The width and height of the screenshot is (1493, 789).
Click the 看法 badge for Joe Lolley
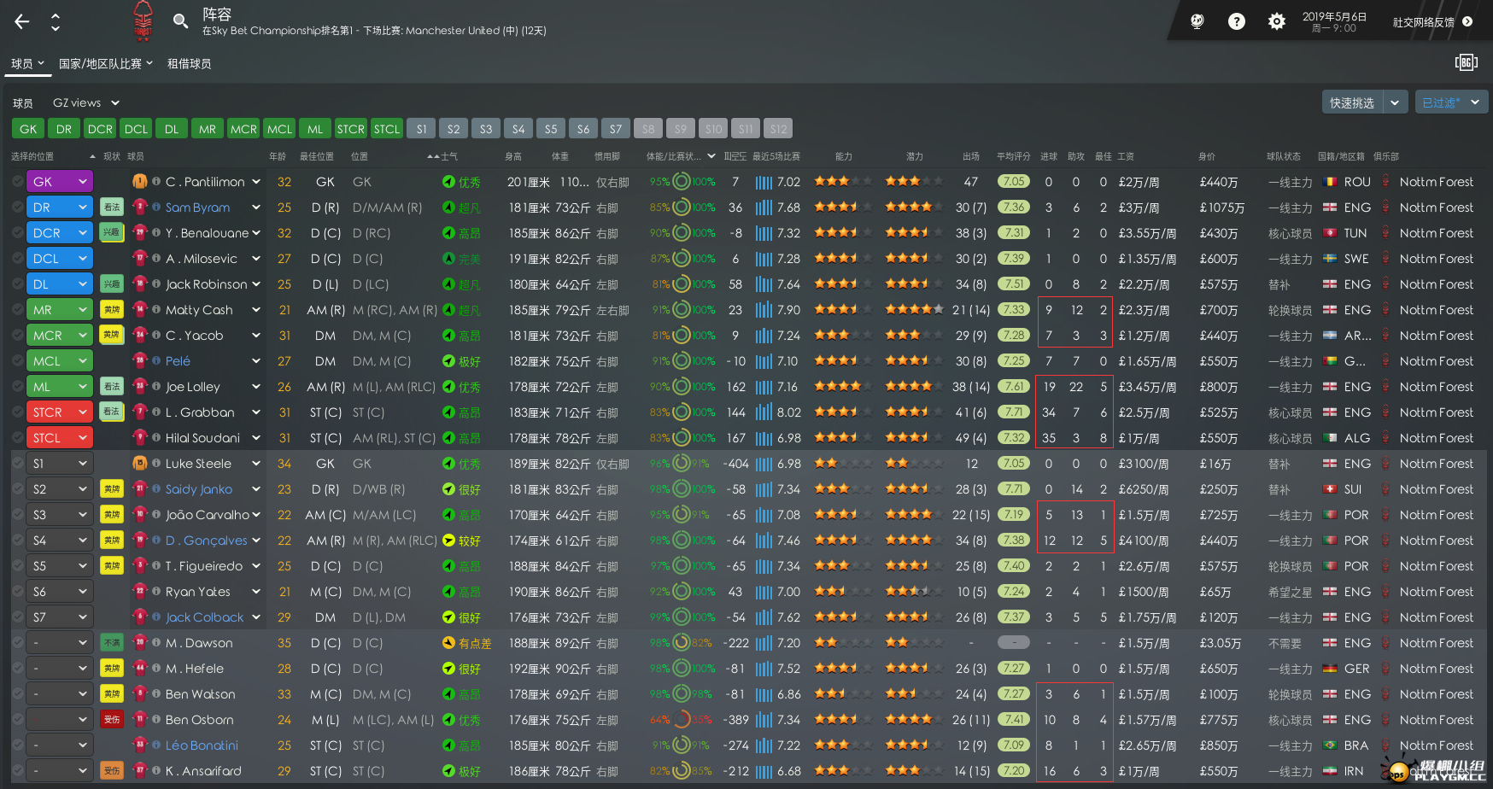click(112, 387)
